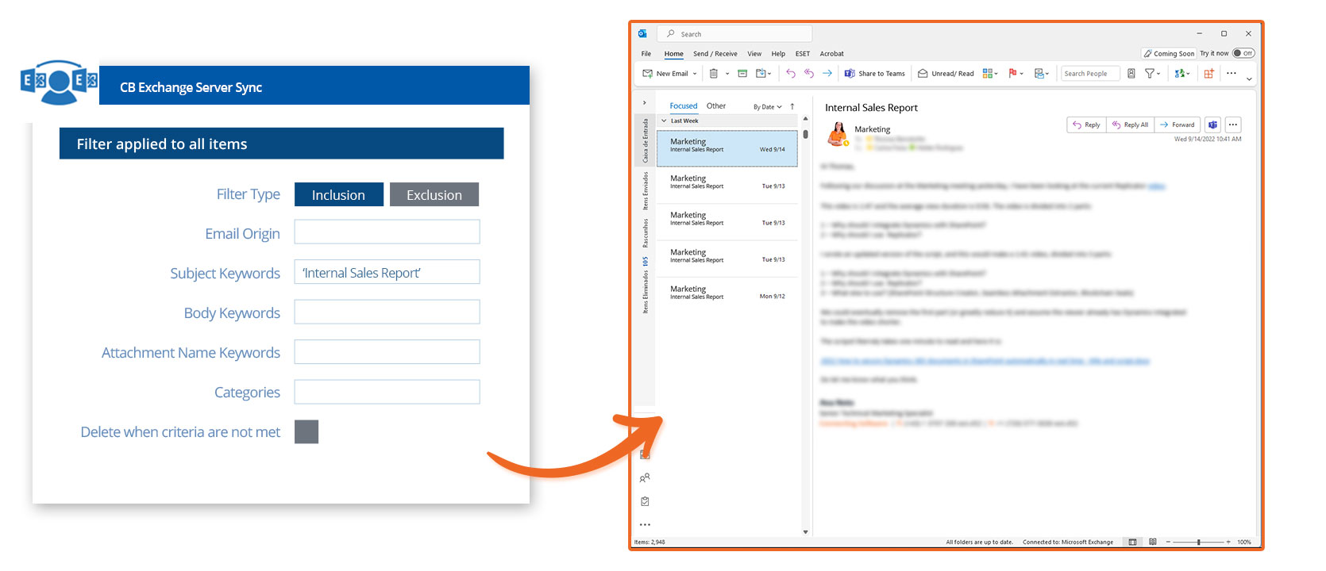The image size is (1326, 571).
Task: Select the Marketing email dated Mon 9/12
Action: pos(727,296)
